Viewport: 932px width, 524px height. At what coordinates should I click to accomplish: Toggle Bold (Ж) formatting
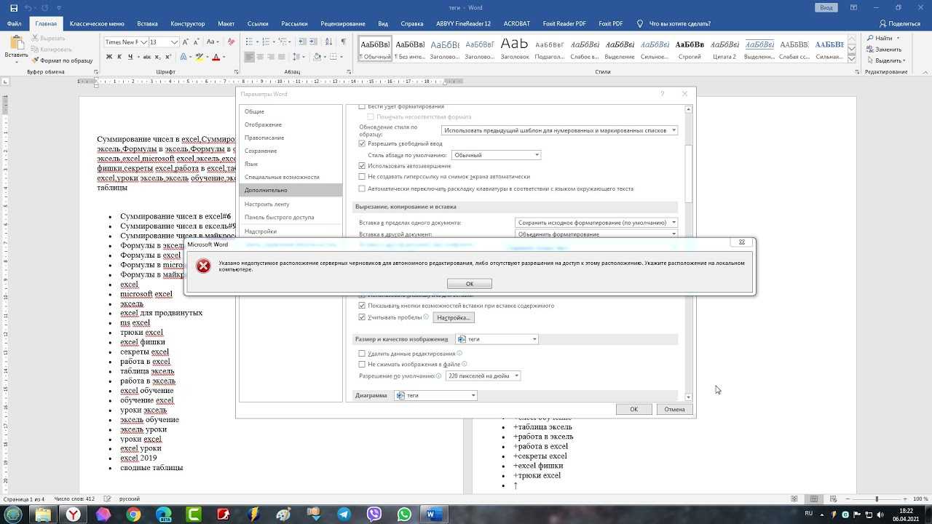109,57
